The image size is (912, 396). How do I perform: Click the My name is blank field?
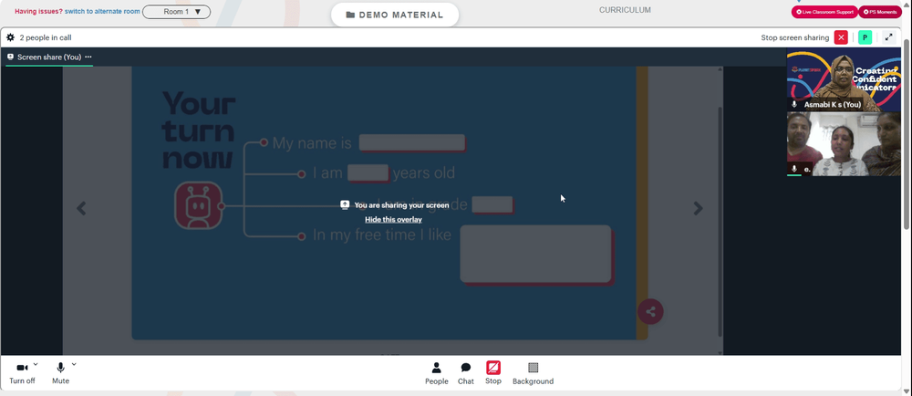click(x=412, y=143)
